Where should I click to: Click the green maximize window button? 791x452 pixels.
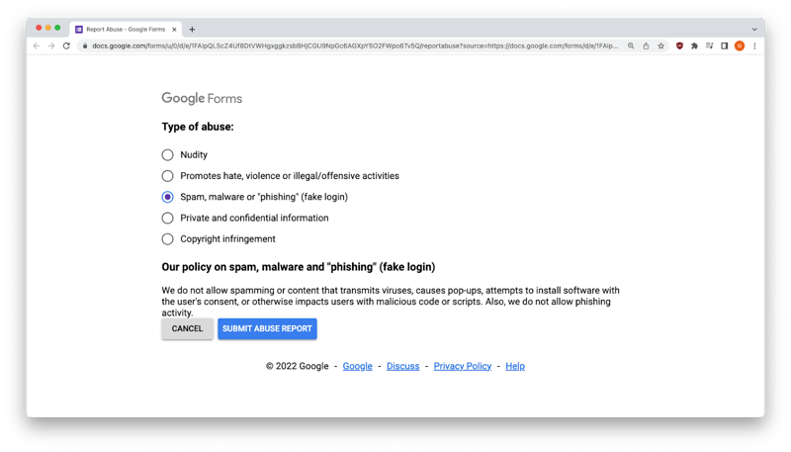pyautogui.click(x=57, y=28)
